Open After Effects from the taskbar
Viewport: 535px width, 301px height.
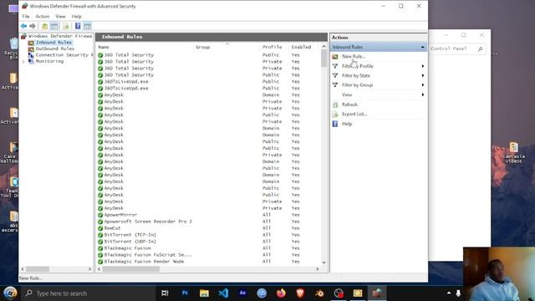tap(242, 293)
